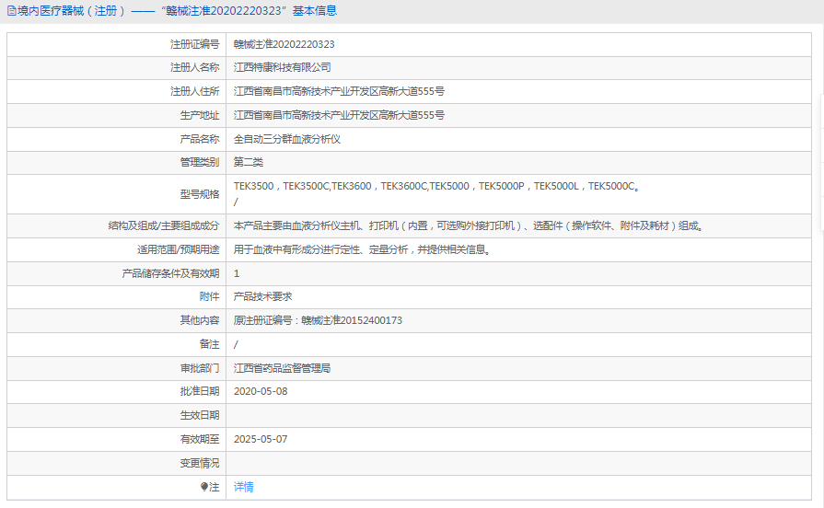Click the 变更情况 label
824x508 pixels.
pyautogui.click(x=200, y=463)
